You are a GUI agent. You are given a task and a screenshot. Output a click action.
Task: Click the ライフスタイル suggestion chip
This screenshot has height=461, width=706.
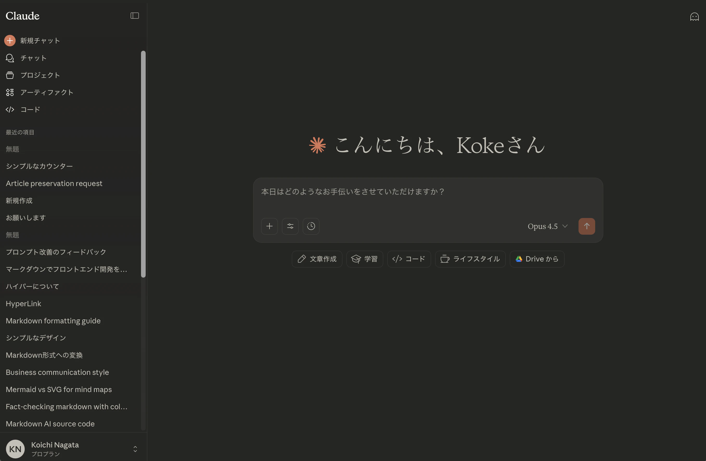tap(470, 259)
